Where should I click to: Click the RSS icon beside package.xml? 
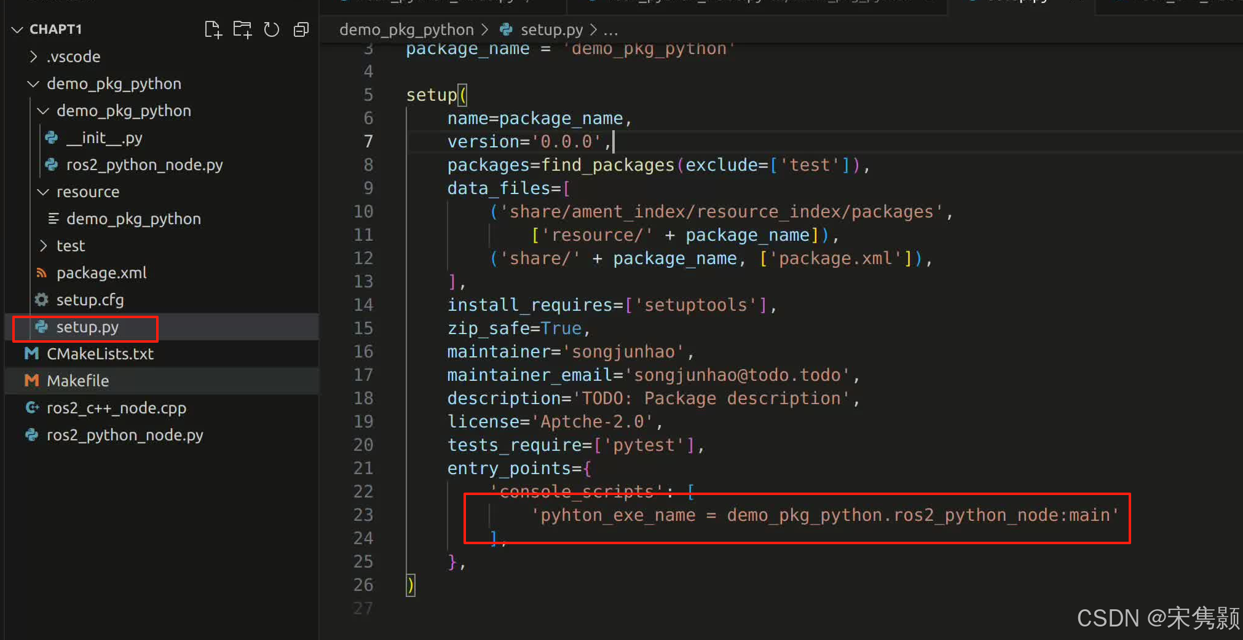[x=42, y=273]
